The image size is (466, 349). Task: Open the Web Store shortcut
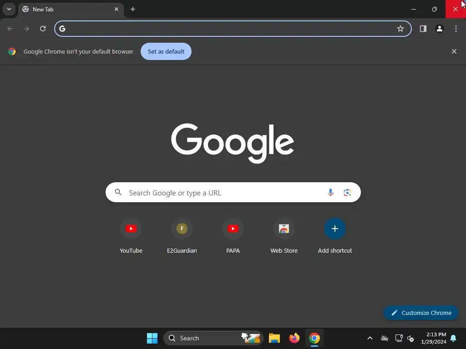point(284,236)
